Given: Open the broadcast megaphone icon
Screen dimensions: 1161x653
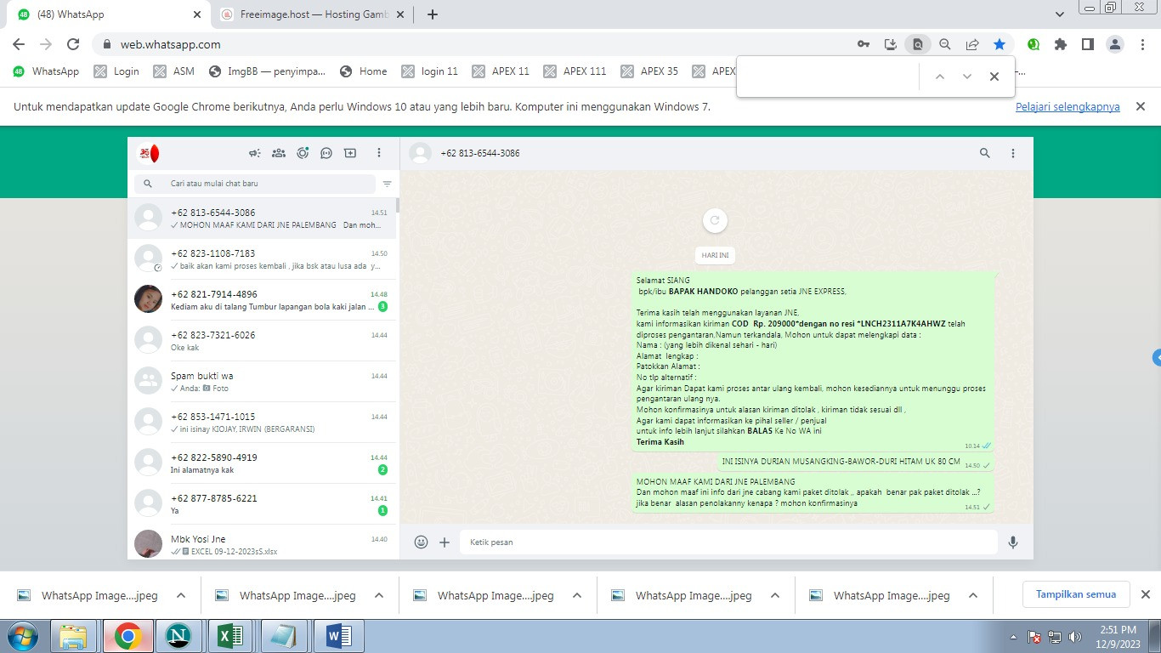Looking at the screenshot, I should pyautogui.click(x=254, y=153).
